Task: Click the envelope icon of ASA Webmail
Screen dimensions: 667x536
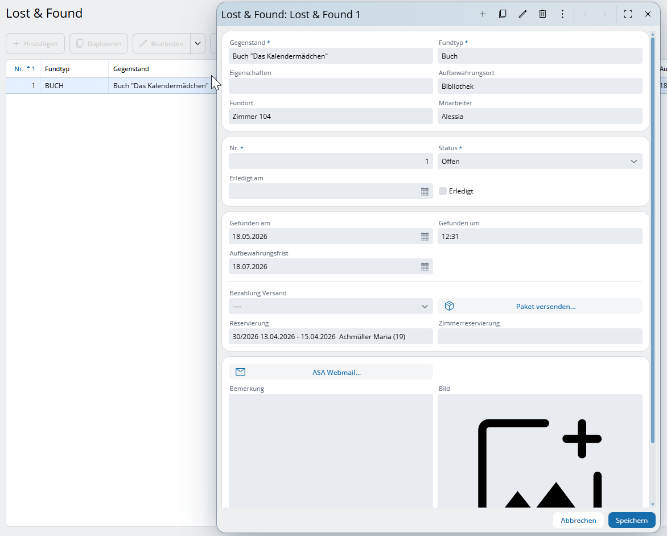Action: point(240,372)
